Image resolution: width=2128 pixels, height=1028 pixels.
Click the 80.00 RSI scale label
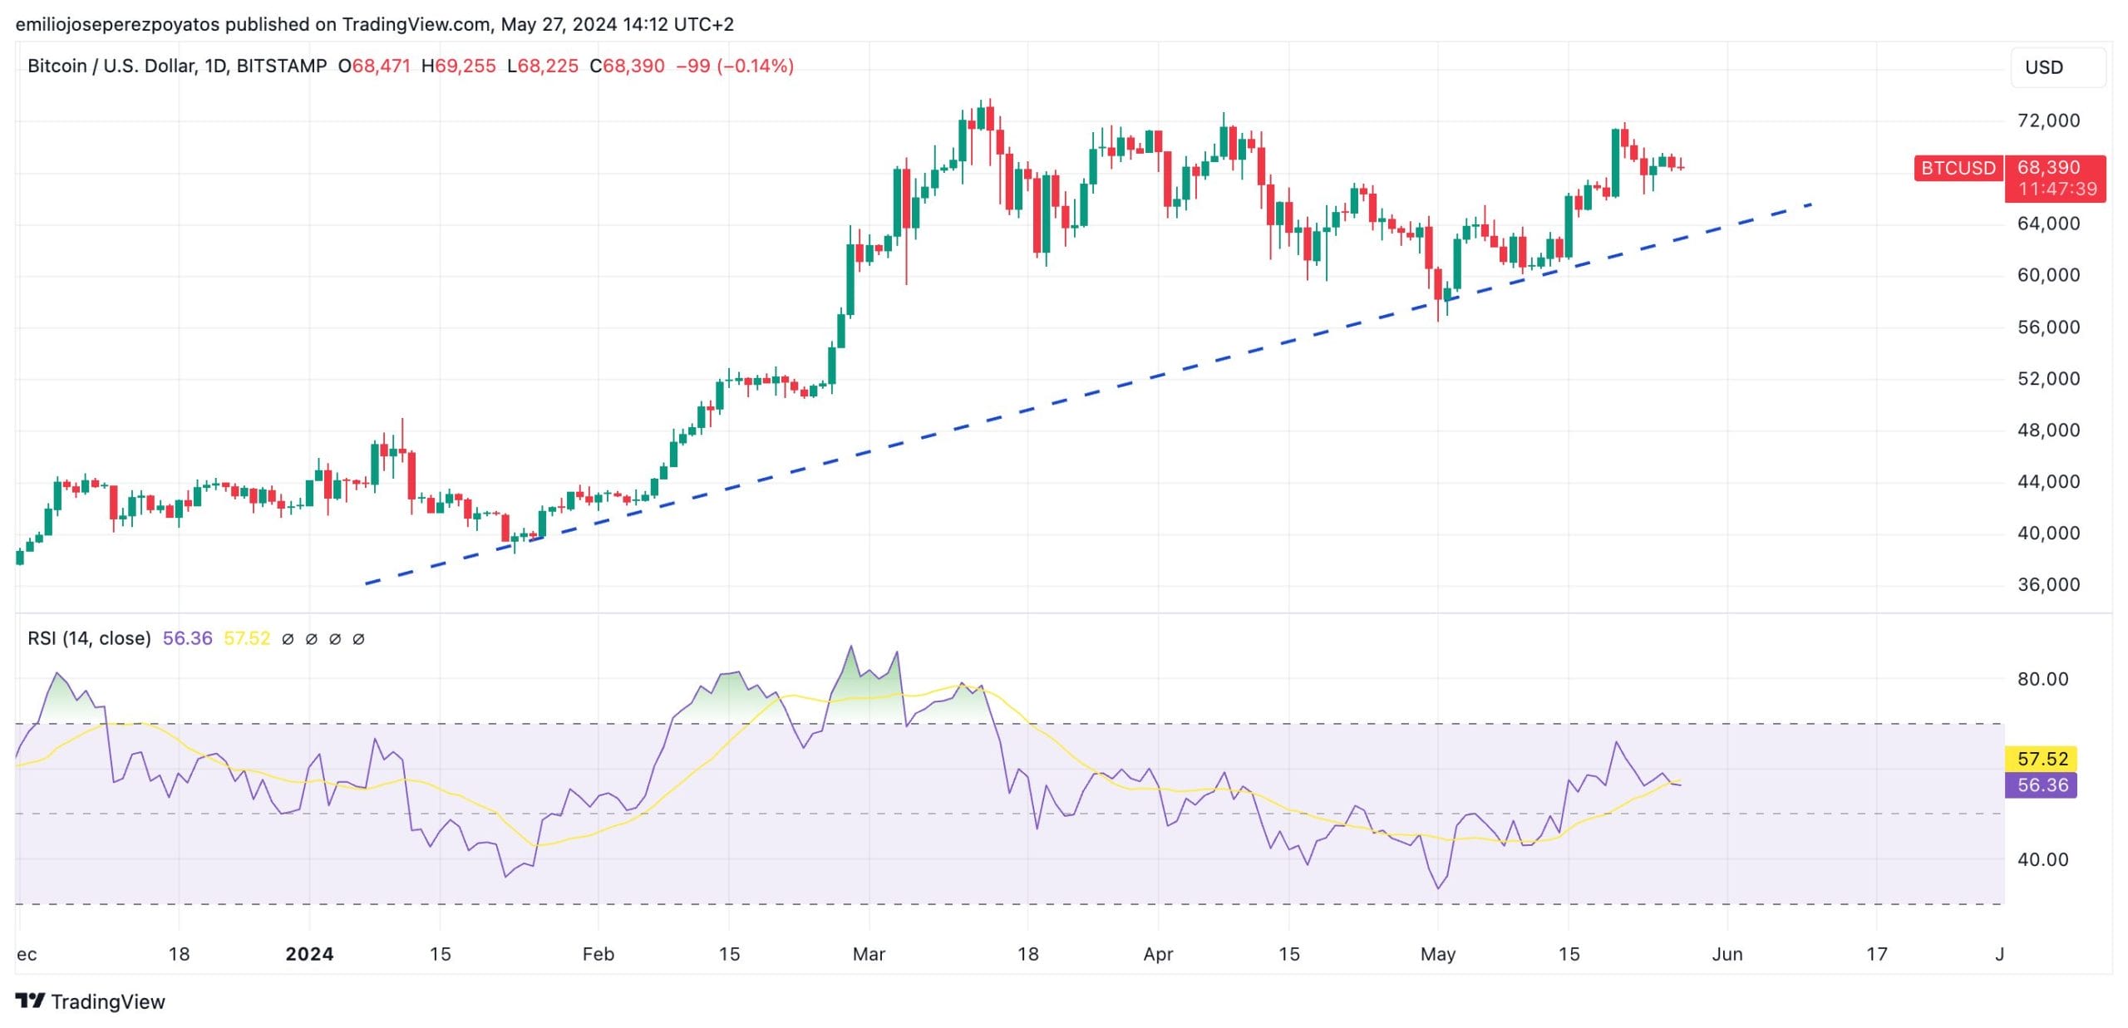(x=2042, y=679)
